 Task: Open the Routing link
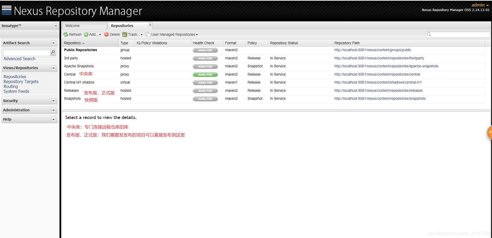click(11, 86)
